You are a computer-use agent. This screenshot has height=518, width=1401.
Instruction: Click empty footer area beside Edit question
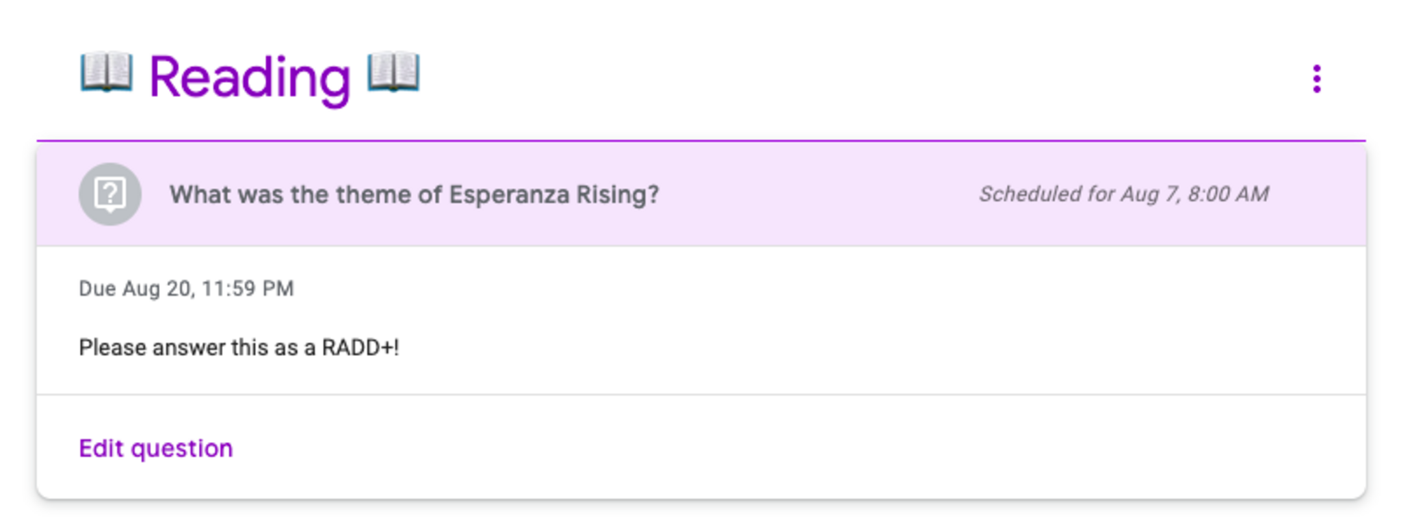pyautogui.click(x=752, y=448)
